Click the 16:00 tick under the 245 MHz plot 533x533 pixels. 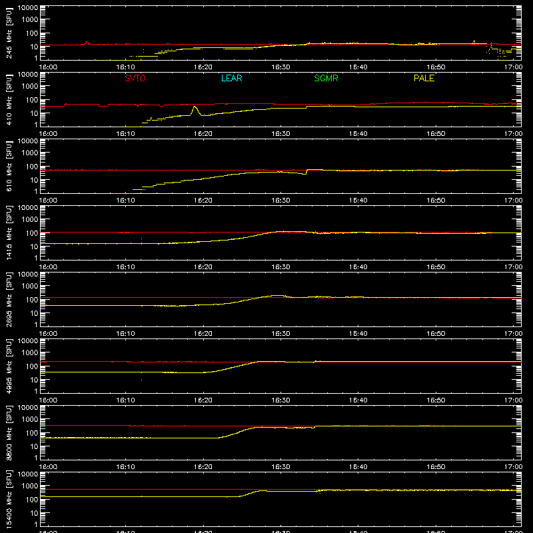(48, 67)
